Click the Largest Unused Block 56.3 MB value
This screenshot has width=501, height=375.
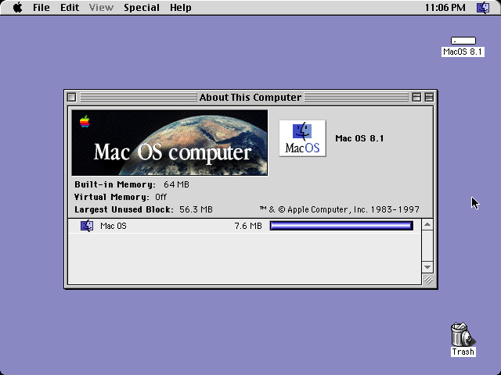(196, 209)
